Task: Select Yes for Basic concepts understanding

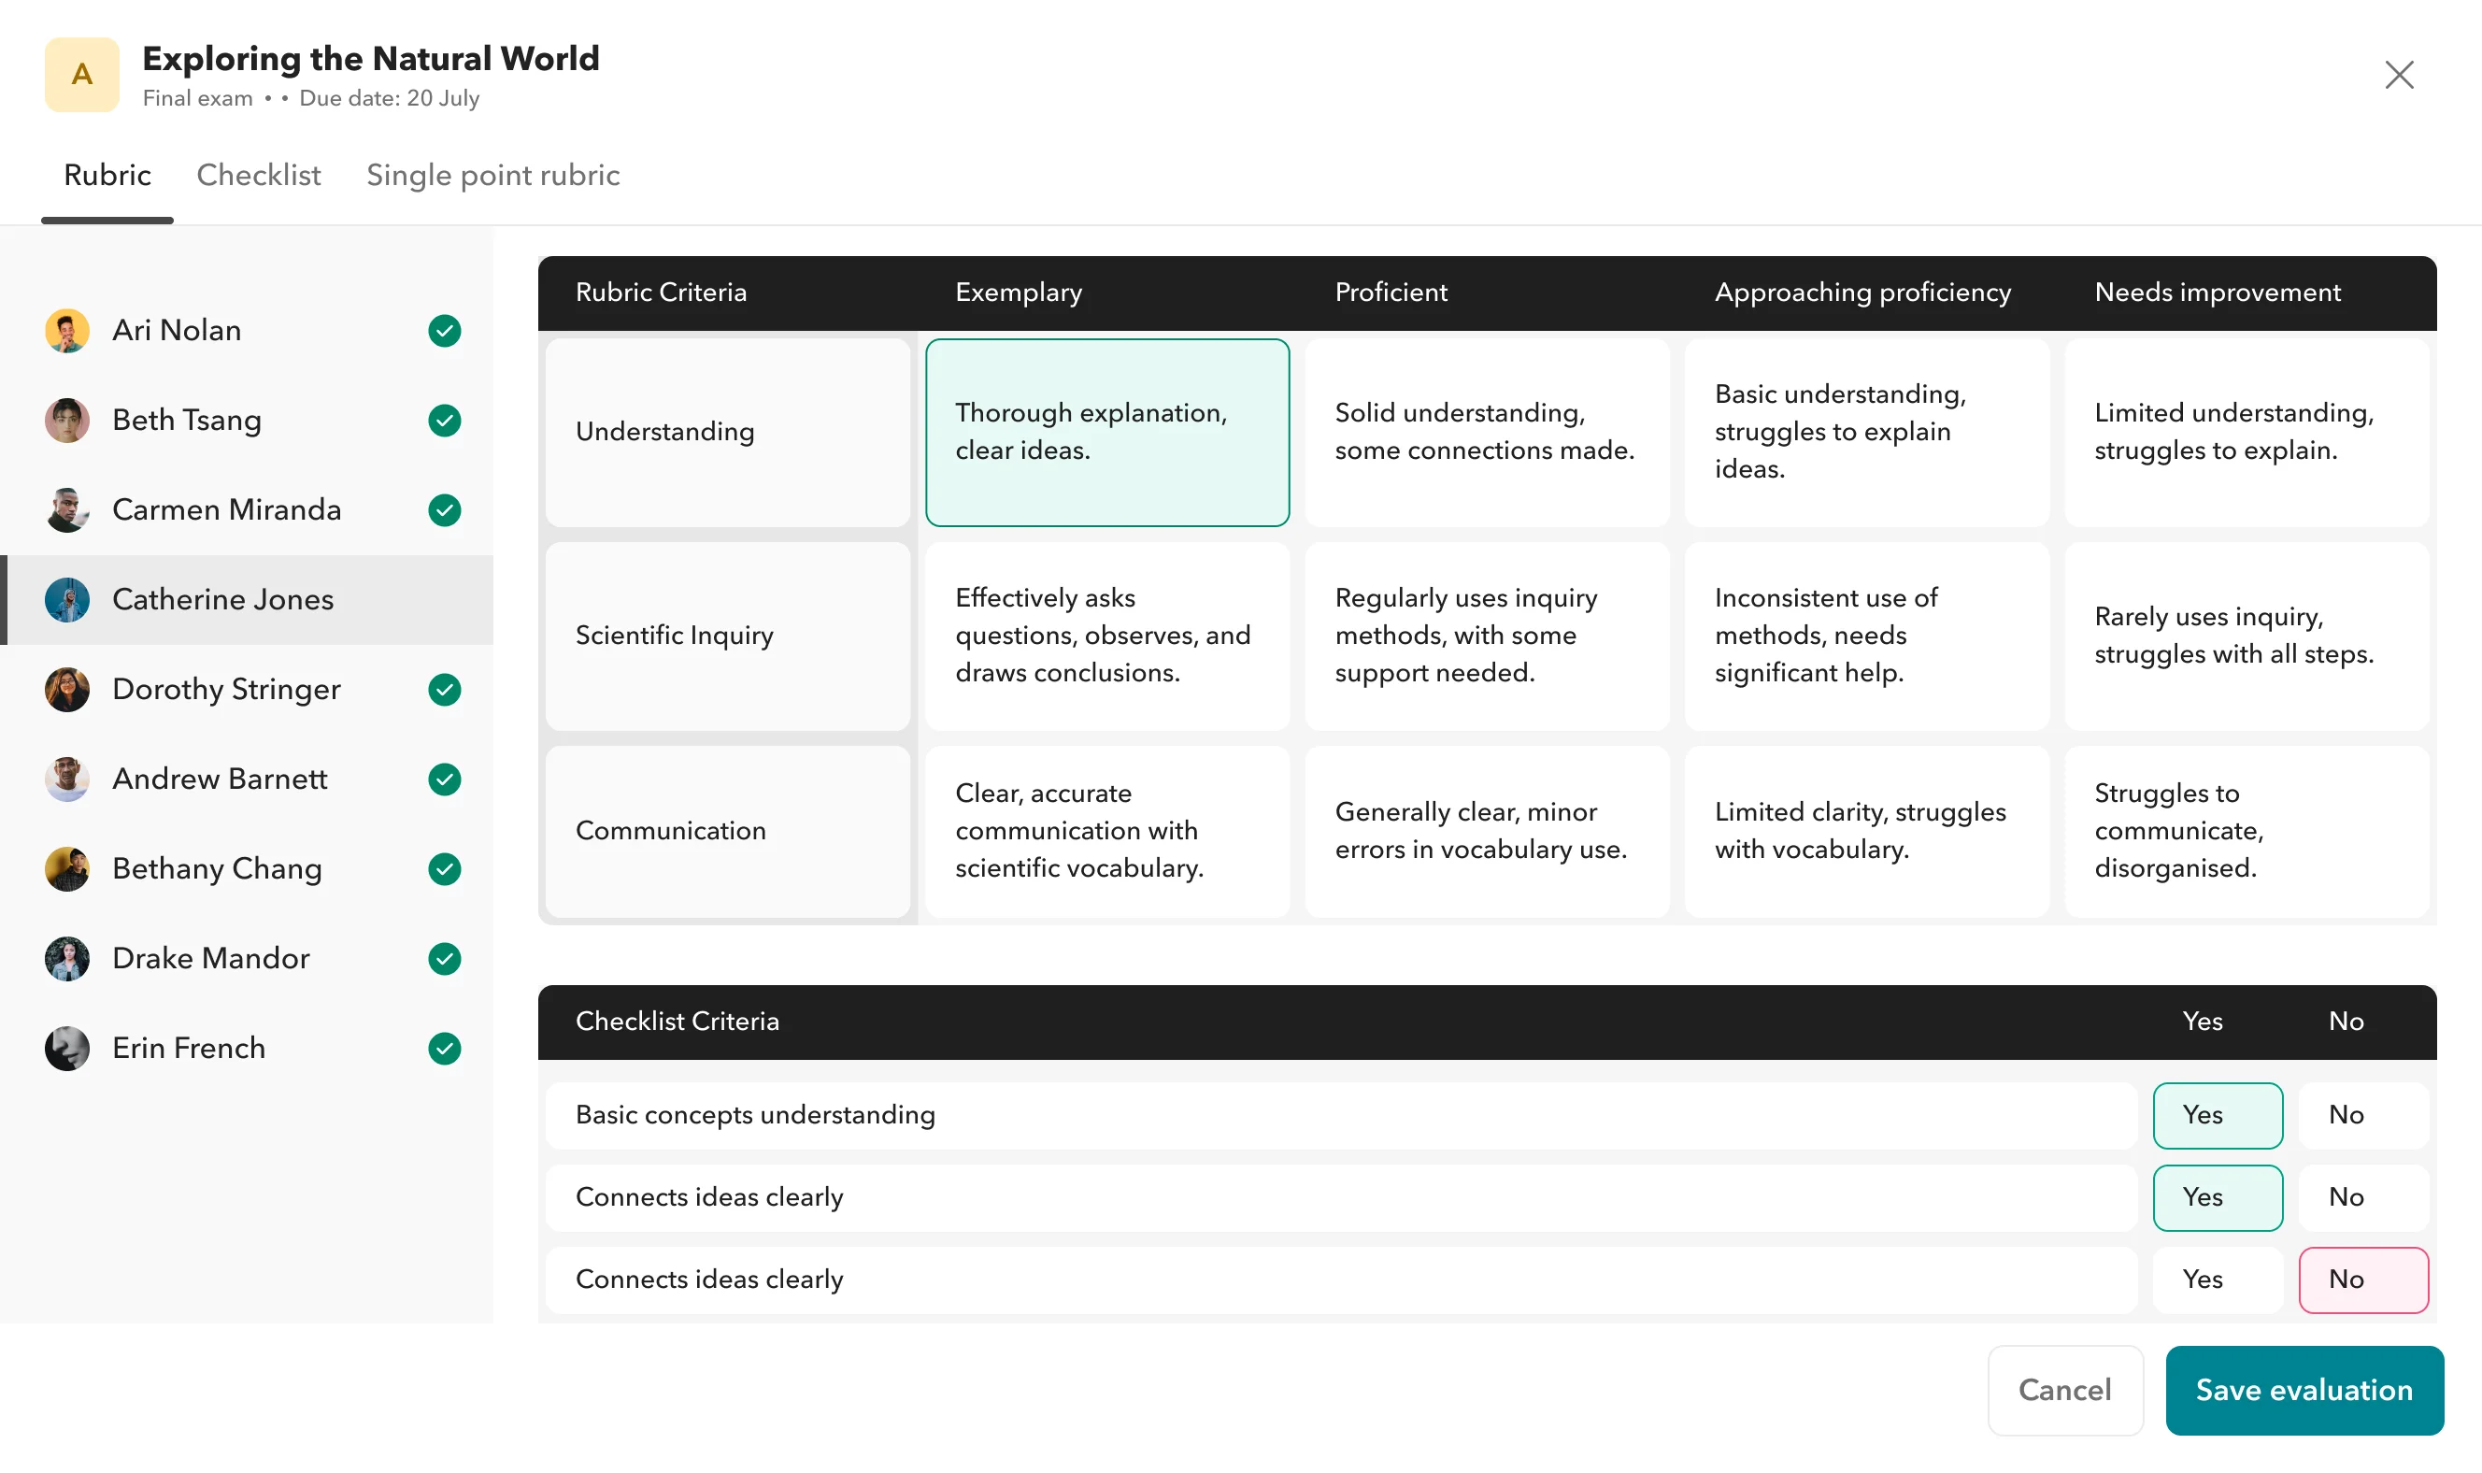Action: pyautogui.click(x=2217, y=1115)
